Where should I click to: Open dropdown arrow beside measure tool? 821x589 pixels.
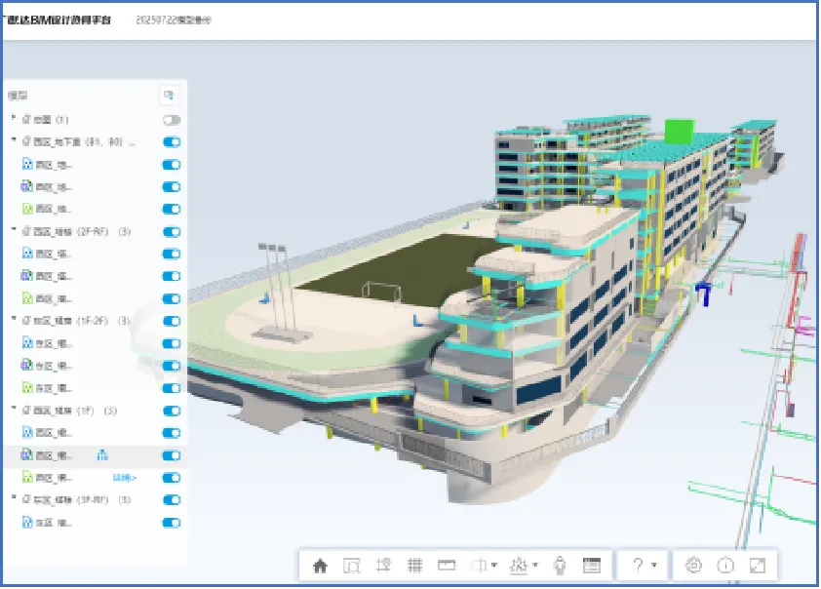click(535, 566)
